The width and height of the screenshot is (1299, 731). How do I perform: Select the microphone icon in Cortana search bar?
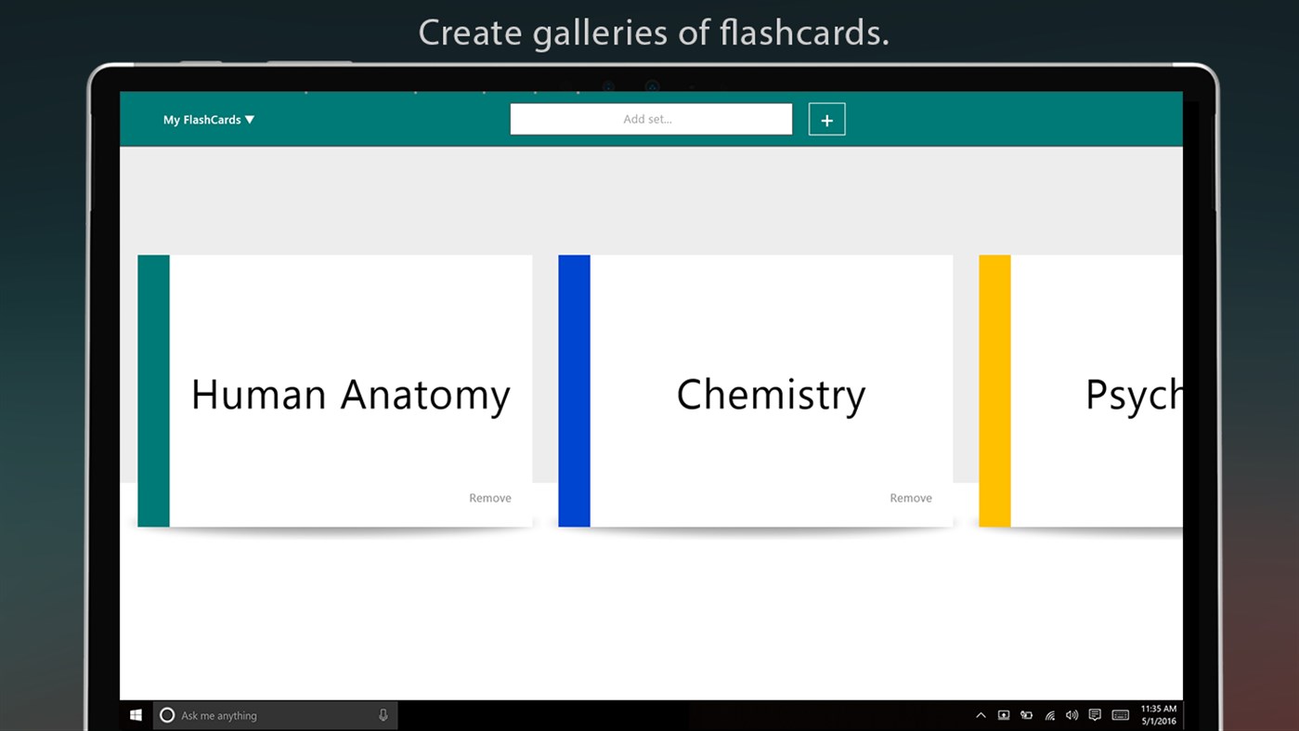pyautogui.click(x=383, y=715)
